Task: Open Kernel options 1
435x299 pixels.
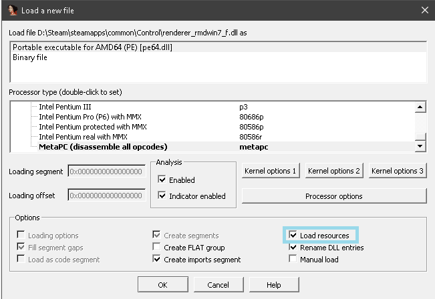Action: [x=271, y=171]
